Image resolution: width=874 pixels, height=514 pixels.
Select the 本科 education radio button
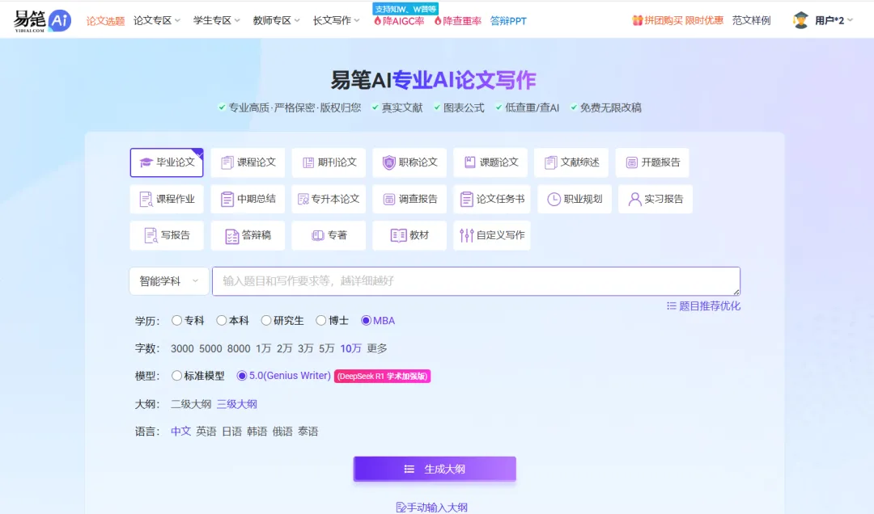click(221, 320)
